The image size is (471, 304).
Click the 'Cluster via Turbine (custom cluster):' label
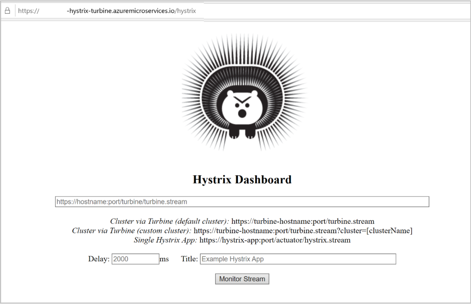point(132,231)
